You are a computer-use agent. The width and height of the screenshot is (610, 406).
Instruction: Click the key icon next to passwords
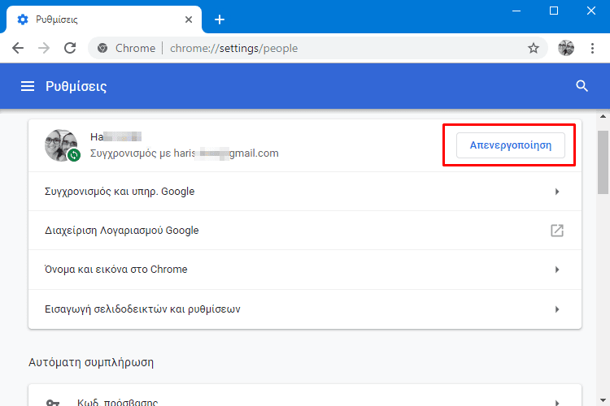pos(53,403)
